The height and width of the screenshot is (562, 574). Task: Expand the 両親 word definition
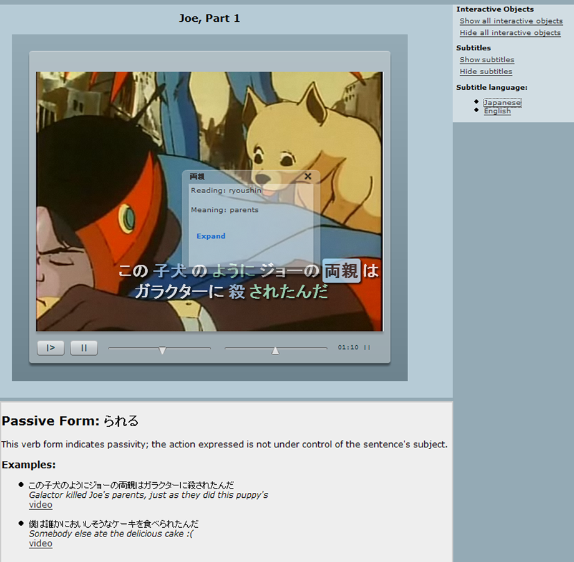(211, 236)
